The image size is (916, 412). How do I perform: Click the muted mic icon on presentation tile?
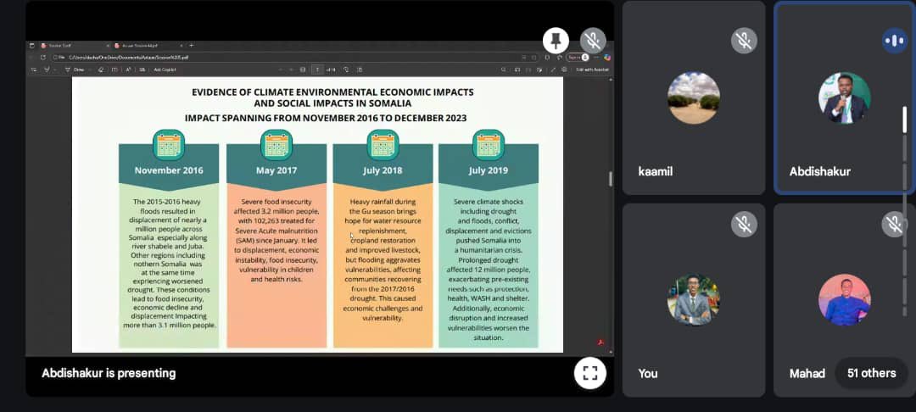point(593,40)
